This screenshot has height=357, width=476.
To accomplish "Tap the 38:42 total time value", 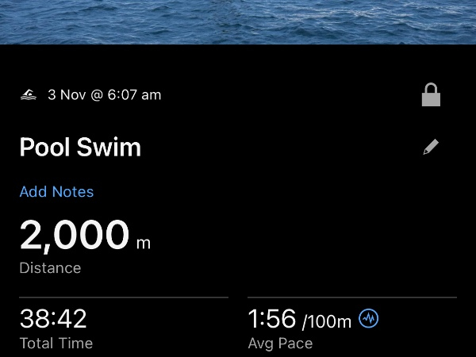I will pyautogui.click(x=53, y=319).
